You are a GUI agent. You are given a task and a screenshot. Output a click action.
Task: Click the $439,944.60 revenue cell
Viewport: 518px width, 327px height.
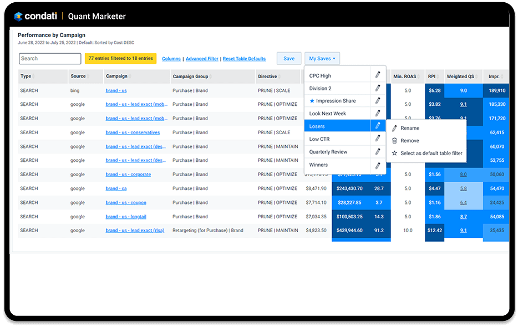[349, 231]
